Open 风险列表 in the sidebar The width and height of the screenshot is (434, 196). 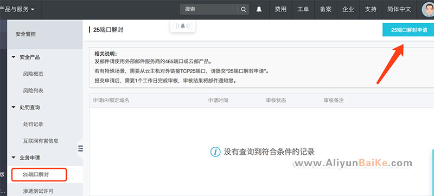33,90
